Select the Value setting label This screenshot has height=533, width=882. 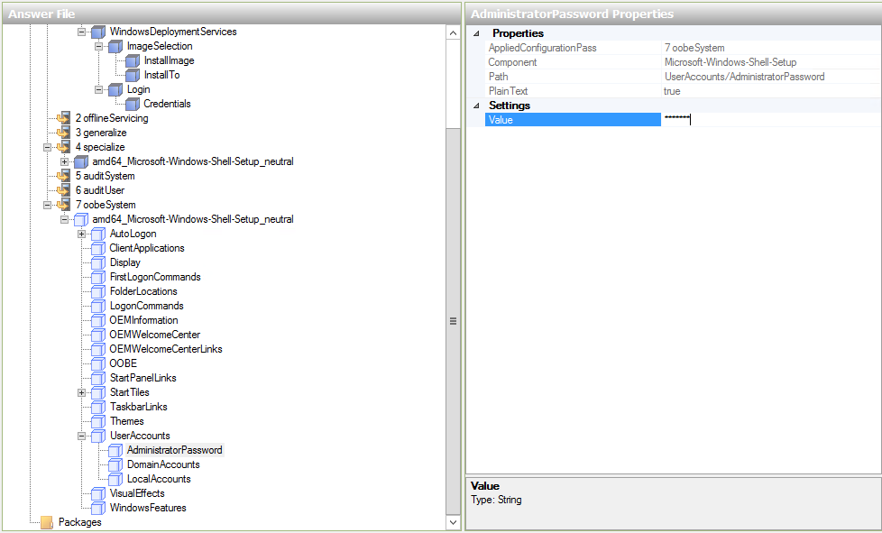click(x=573, y=119)
